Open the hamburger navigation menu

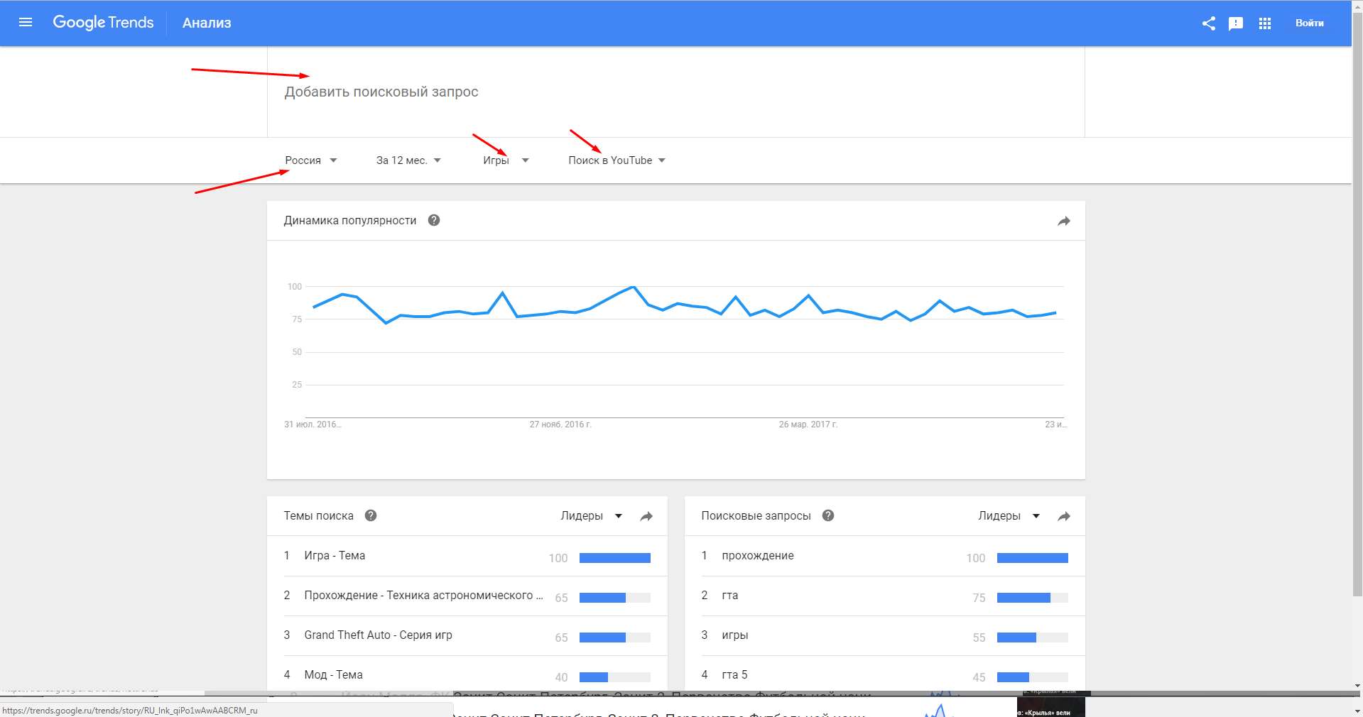26,23
